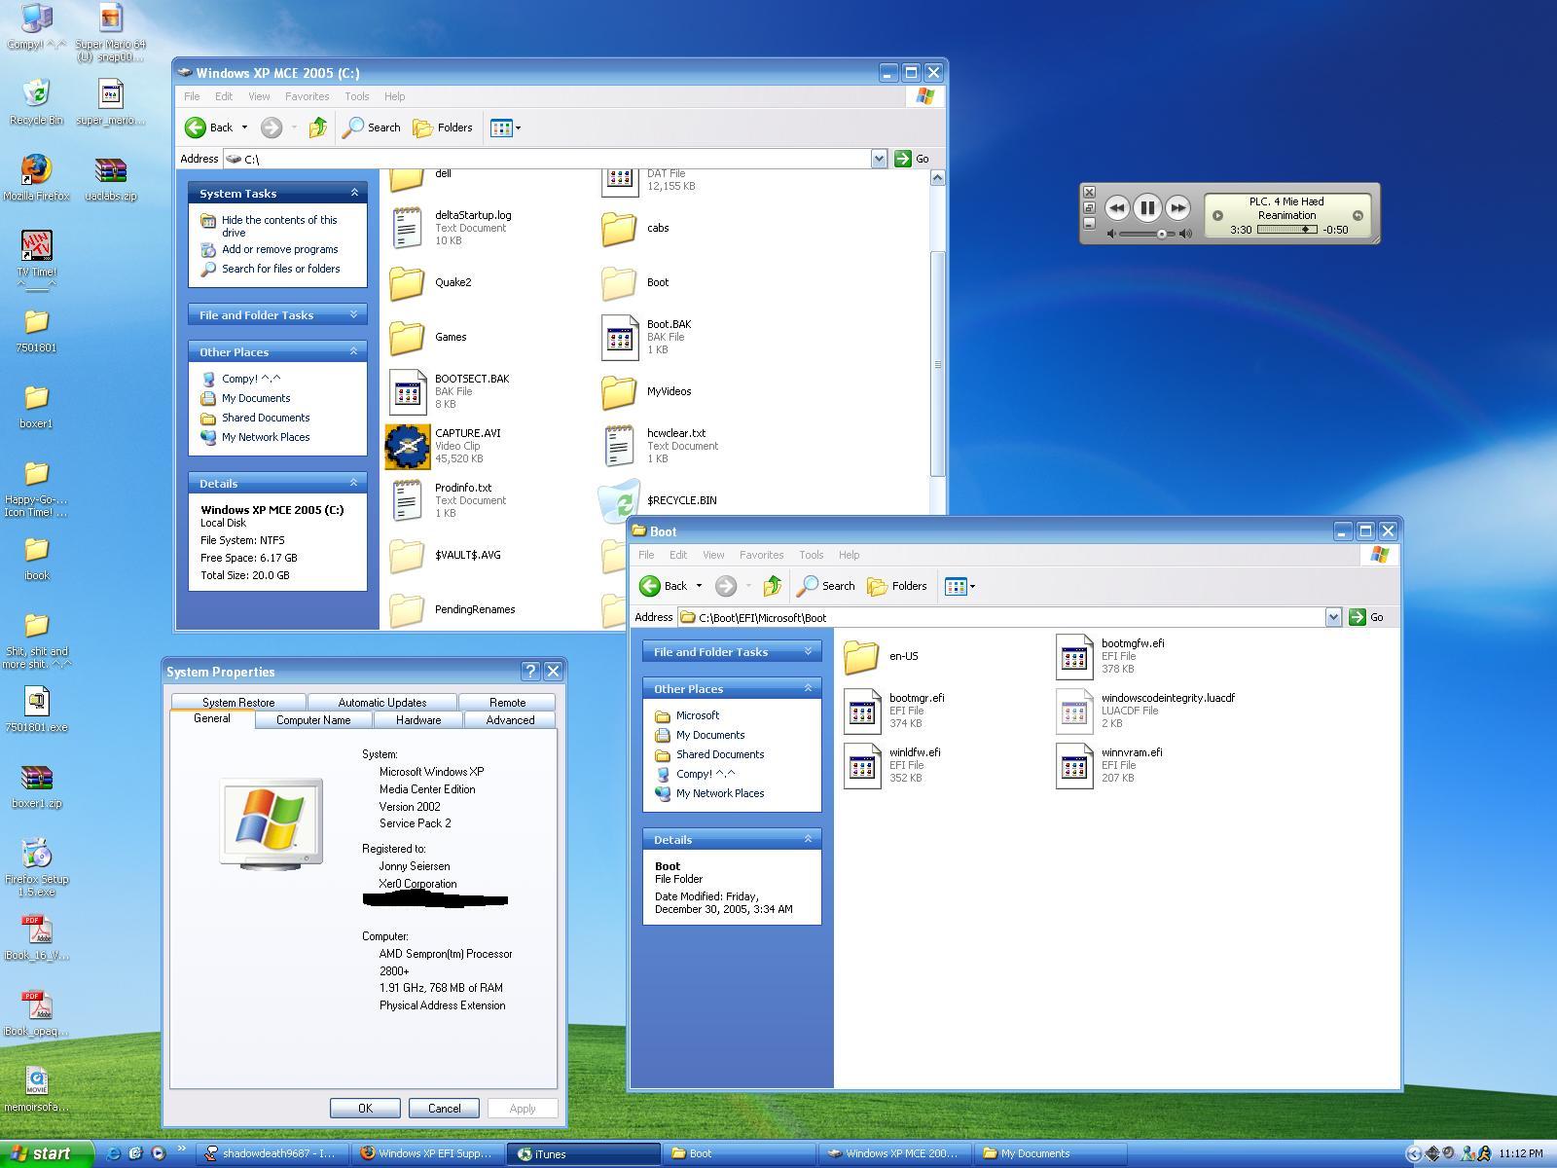Select the winldfw.efi file
This screenshot has height=1168, width=1557.
[862, 765]
